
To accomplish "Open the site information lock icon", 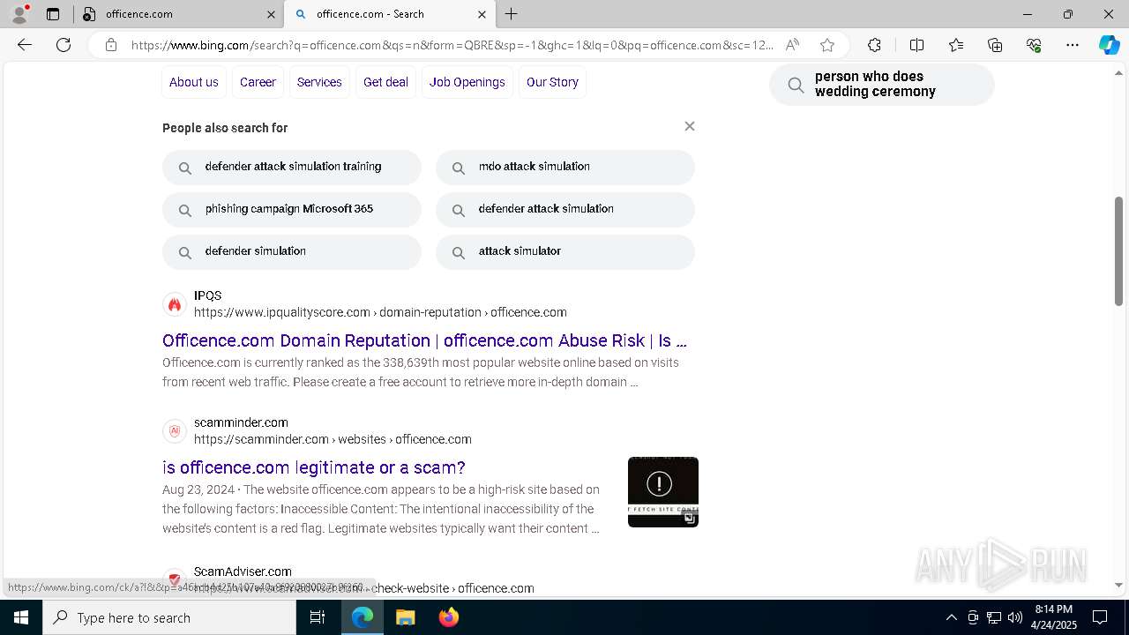I will coord(111,45).
